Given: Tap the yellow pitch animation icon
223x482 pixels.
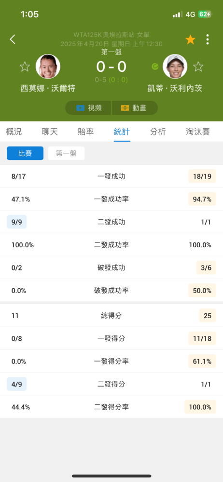Looking at the screenshot, I should tap(125, 108).
